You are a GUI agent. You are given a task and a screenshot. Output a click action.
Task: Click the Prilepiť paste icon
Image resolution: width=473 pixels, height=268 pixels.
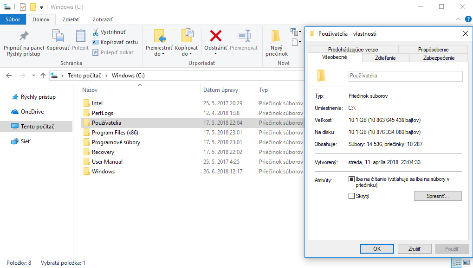80,36
